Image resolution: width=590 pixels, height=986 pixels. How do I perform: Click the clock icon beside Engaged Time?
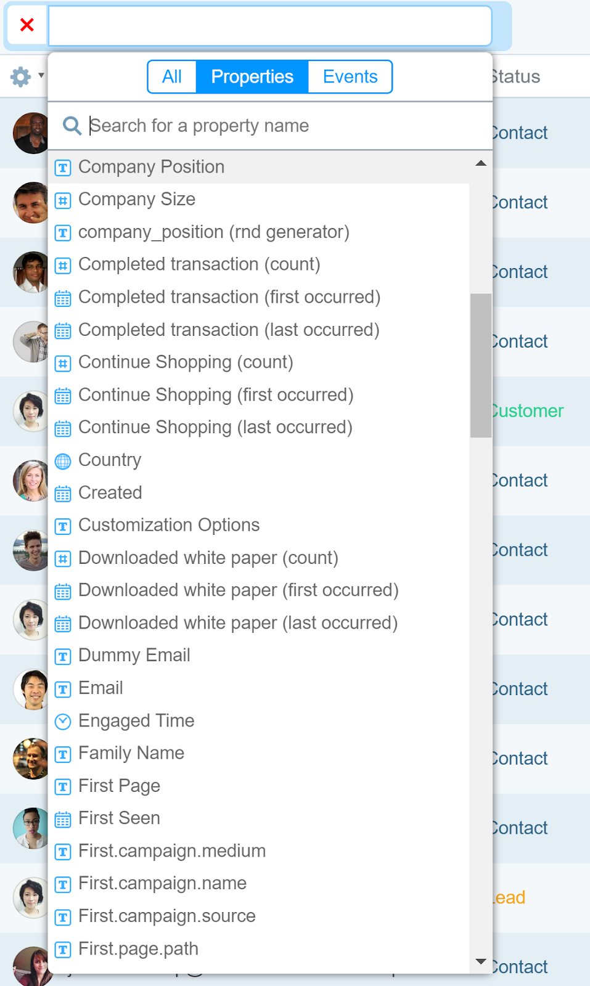pos(63,722)
